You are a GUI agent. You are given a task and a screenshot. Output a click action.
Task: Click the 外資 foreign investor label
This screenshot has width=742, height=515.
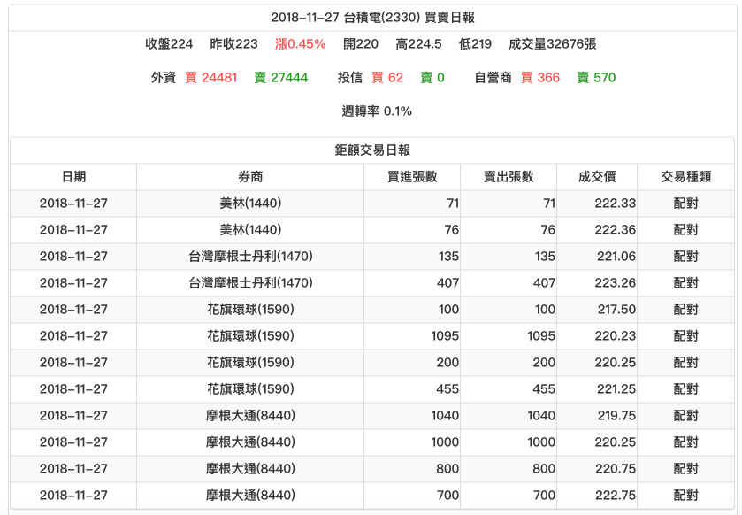[165, 77]
